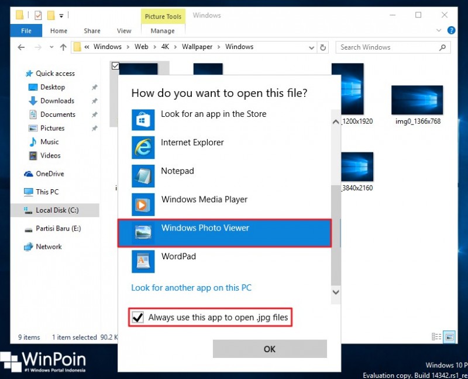Choose the Windows Photo Viewer icon
468x379 pixels.
[143, 232]
